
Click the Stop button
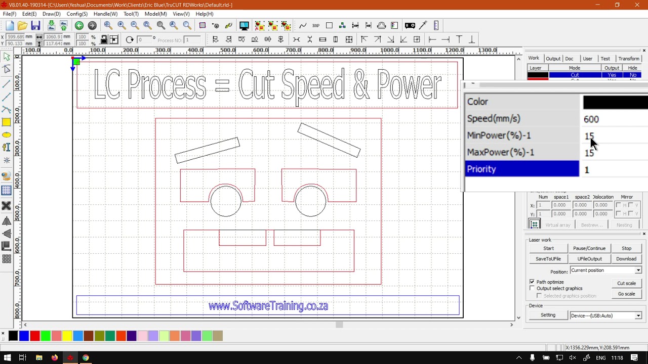click(x=626, y=248)
